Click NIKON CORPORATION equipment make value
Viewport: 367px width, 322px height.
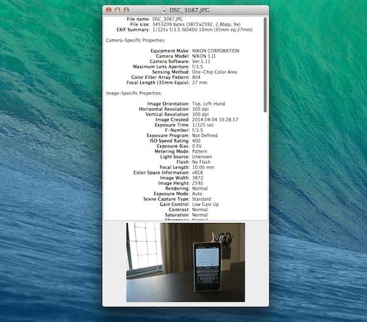tap(215, 51)
